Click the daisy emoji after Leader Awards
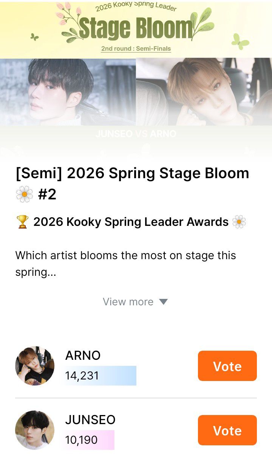272x468 pixels. (x=239, y=222)
